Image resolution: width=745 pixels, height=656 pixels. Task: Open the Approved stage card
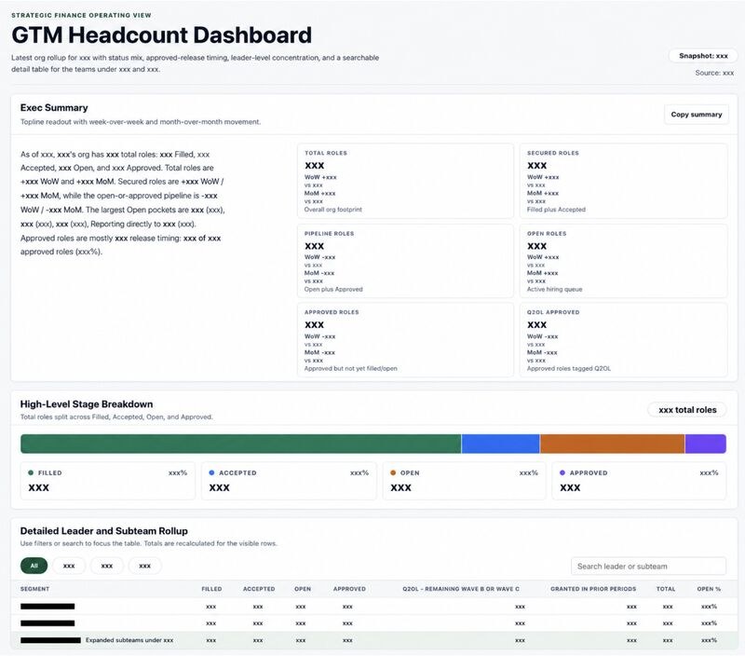tap(639, 481)
